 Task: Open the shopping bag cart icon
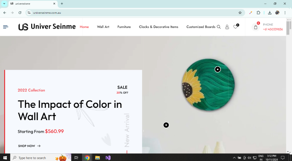tap(256, 27)
